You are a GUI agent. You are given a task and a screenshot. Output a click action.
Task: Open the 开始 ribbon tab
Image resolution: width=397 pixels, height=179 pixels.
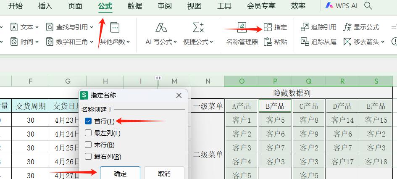15,6
